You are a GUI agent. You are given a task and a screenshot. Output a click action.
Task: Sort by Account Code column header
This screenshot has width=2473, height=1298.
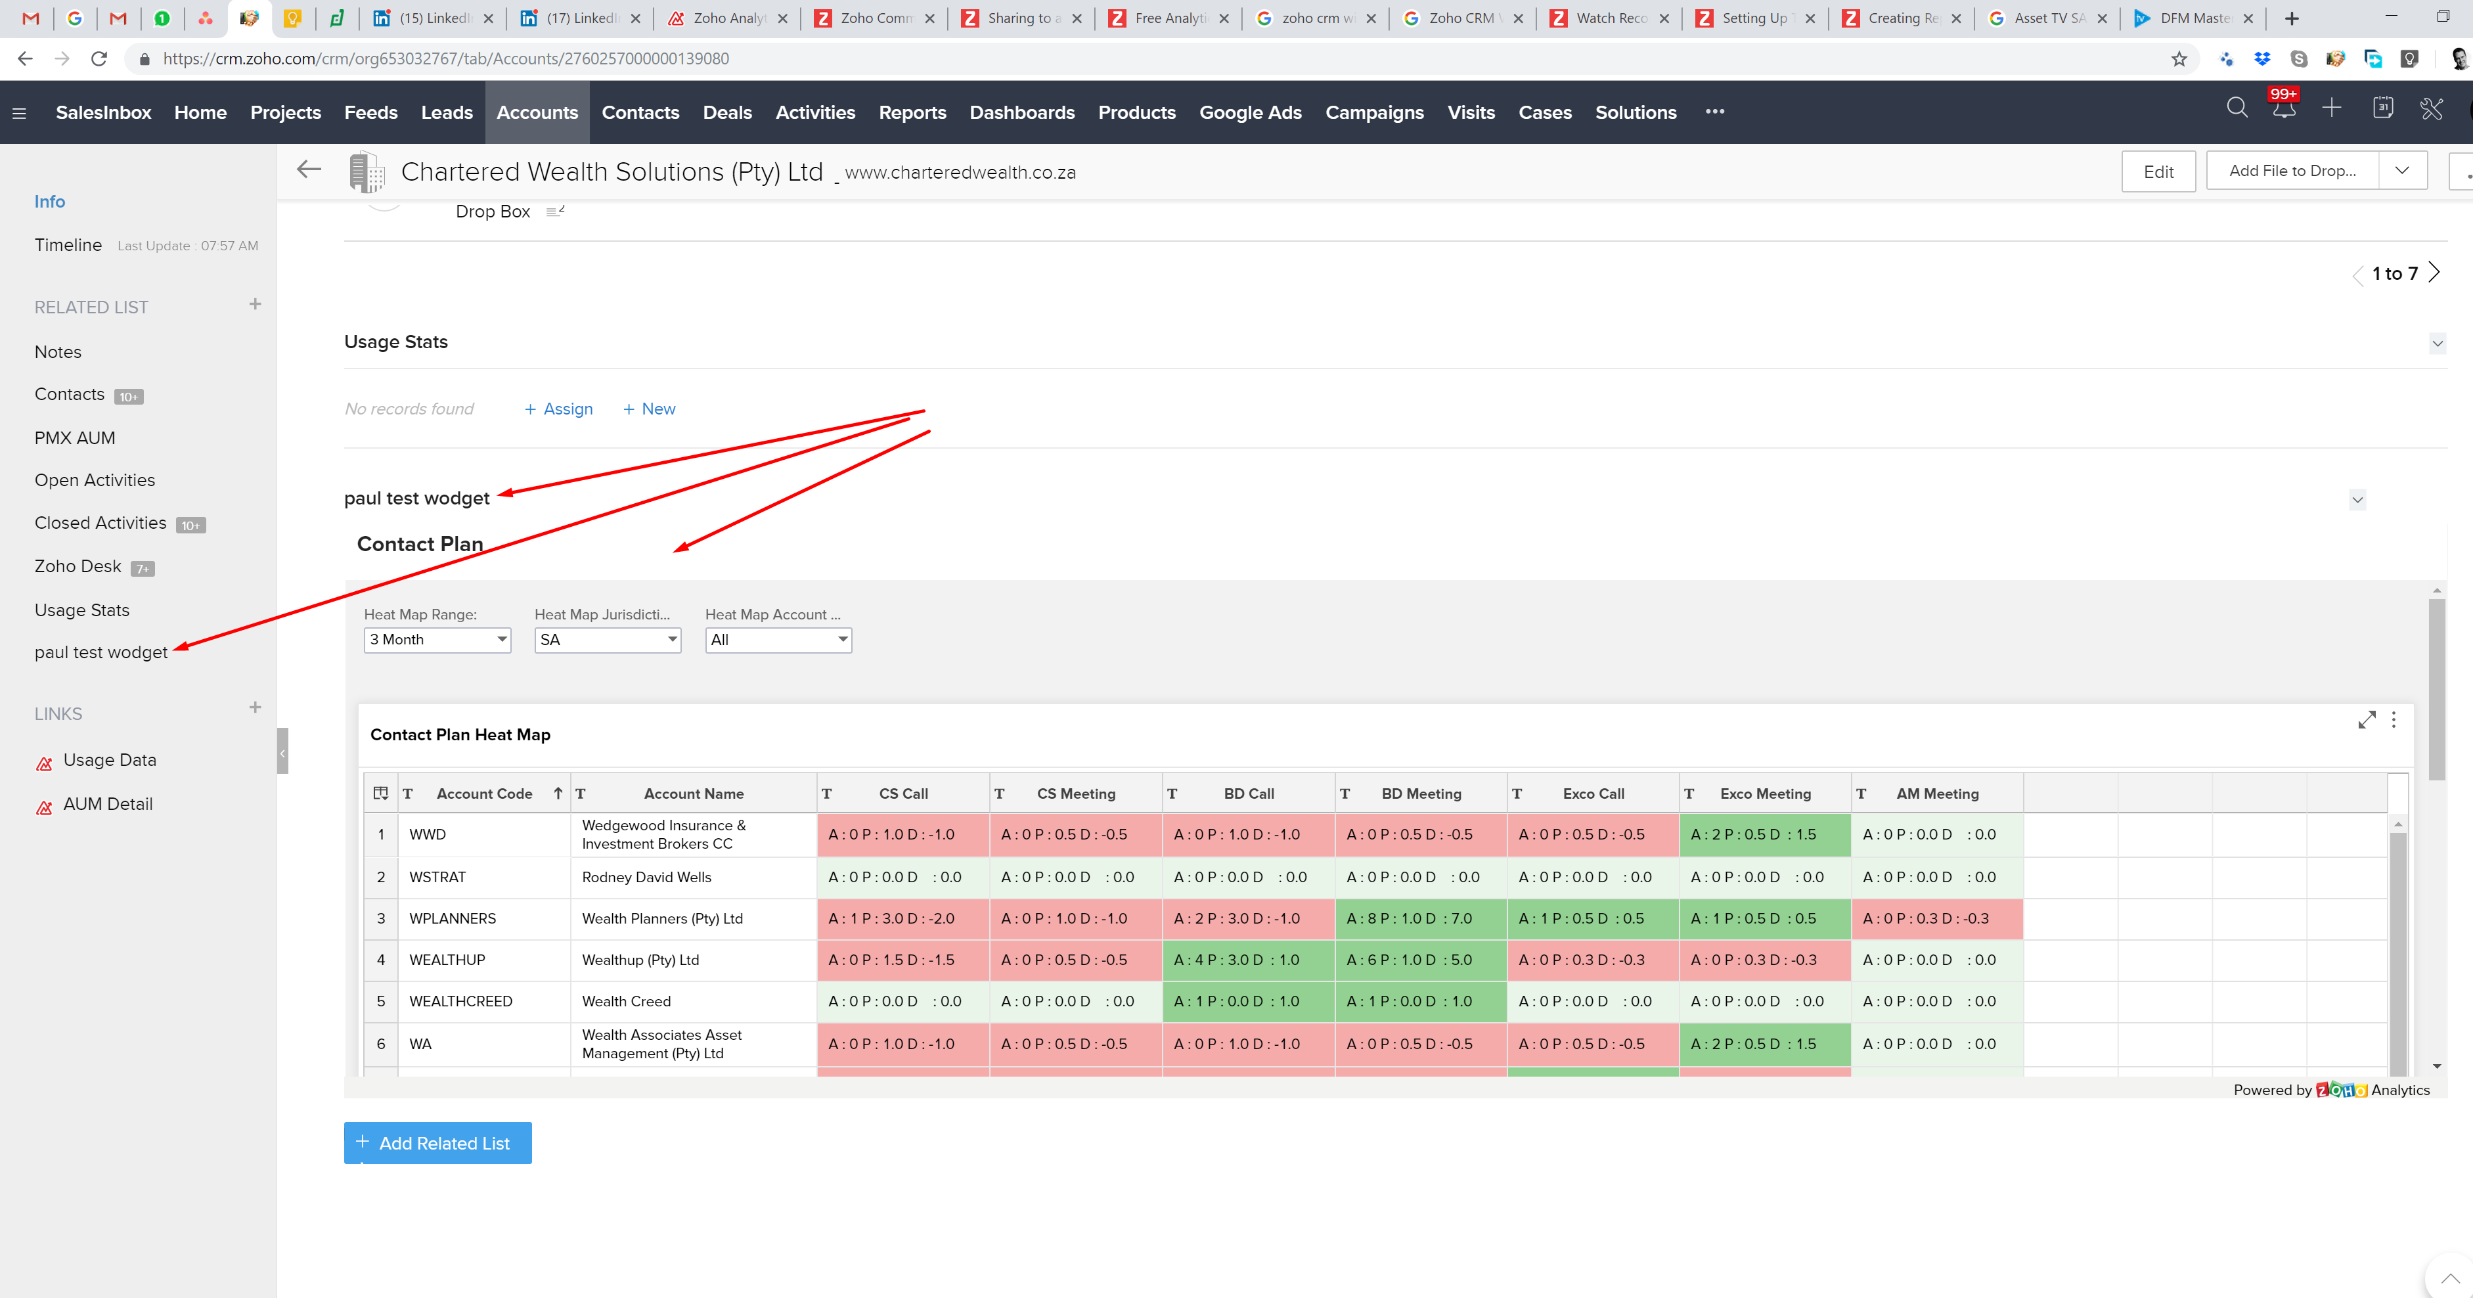(x=484, y=794)
